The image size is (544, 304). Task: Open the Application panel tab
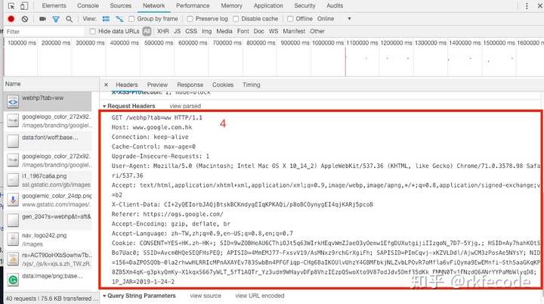coord(268,5)
